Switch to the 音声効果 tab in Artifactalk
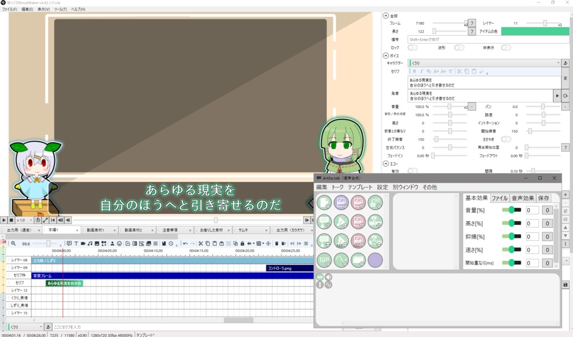 click(x=523, y=198)
